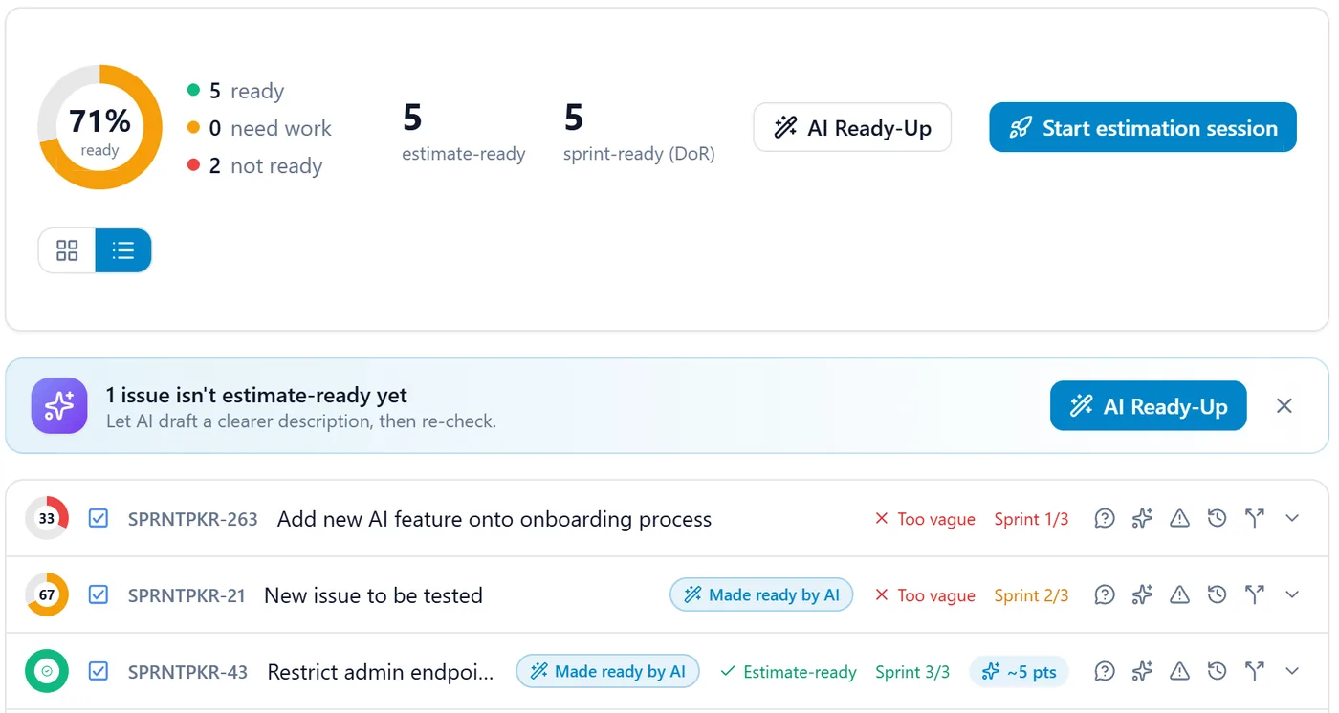View history clock icon for SPRNTPKR-21
The height and width of the screenshot is (713, 1339).
(1217, 595)
